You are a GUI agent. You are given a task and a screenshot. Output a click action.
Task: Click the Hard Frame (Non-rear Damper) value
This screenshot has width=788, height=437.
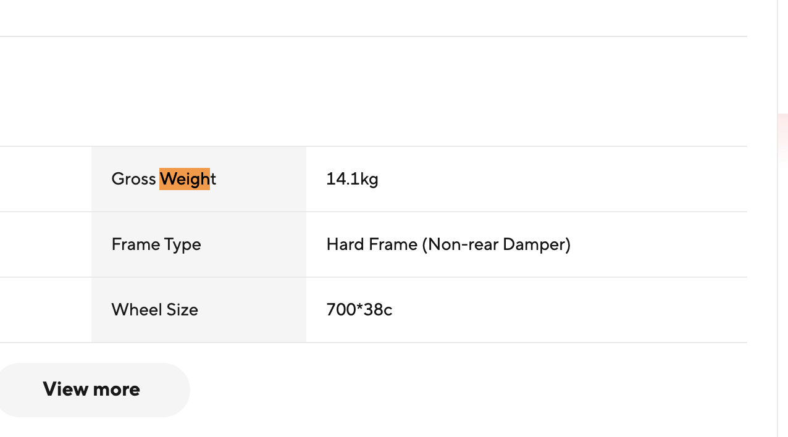pos(448,244)
